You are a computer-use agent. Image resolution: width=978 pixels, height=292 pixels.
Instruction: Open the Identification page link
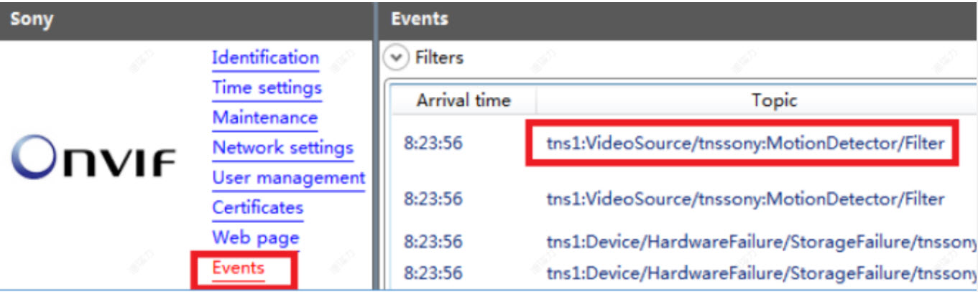click(265, 57)
